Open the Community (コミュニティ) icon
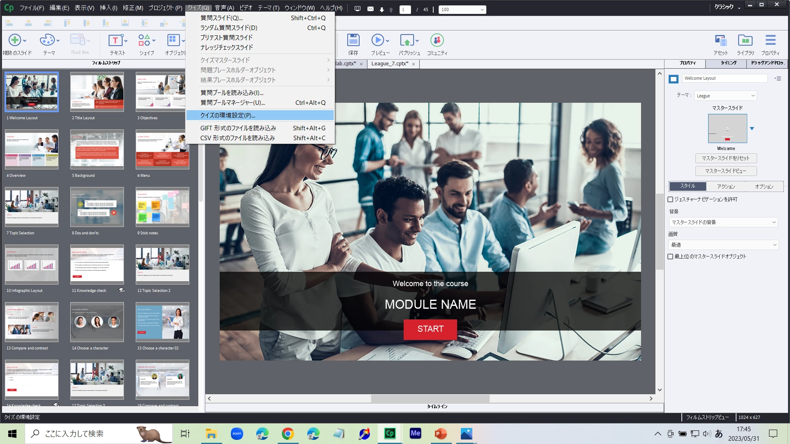Image resolution: width=790 pixels, height=444 pixels. click(437, 41)
